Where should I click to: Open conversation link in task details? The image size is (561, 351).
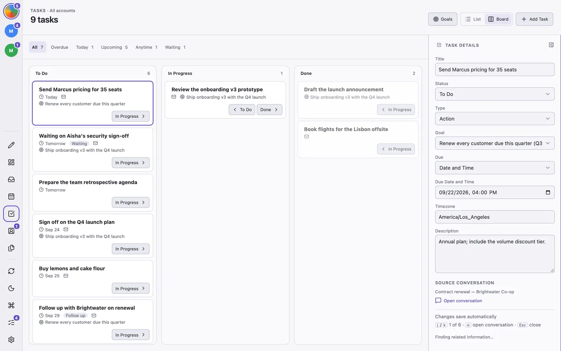(459, 301)
